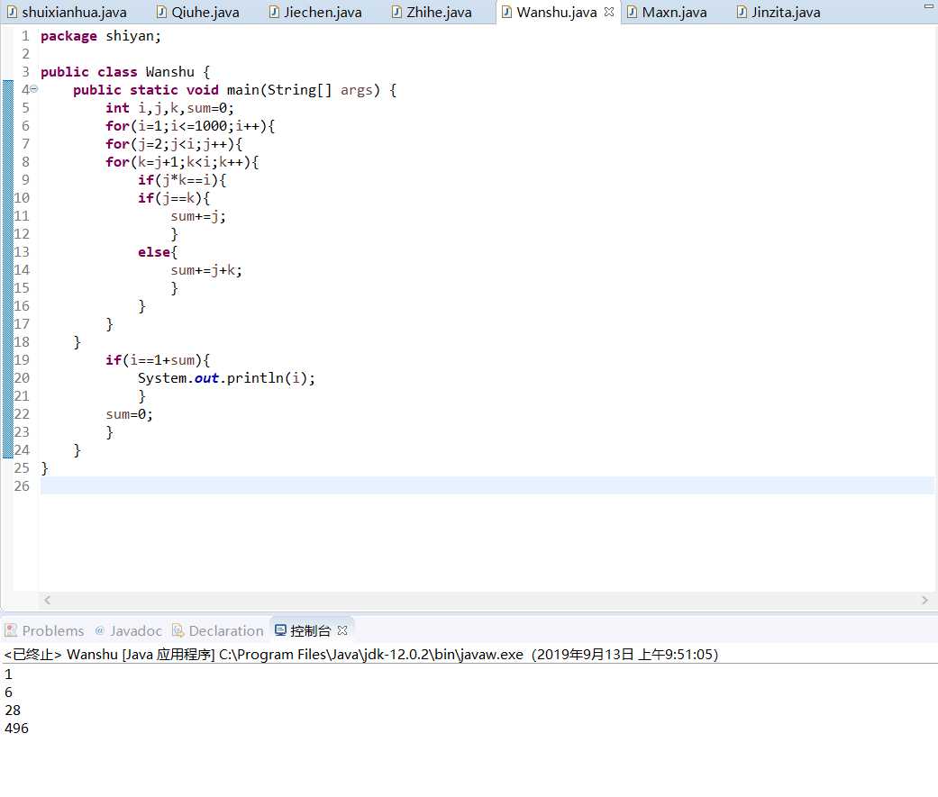Click line number 6 in the gutter
The height and width of the screenshot is (797, 938).
click(x=25, y=125)
